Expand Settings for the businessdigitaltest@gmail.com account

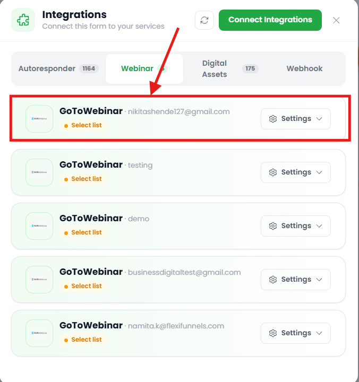click(x=296, y=280)
